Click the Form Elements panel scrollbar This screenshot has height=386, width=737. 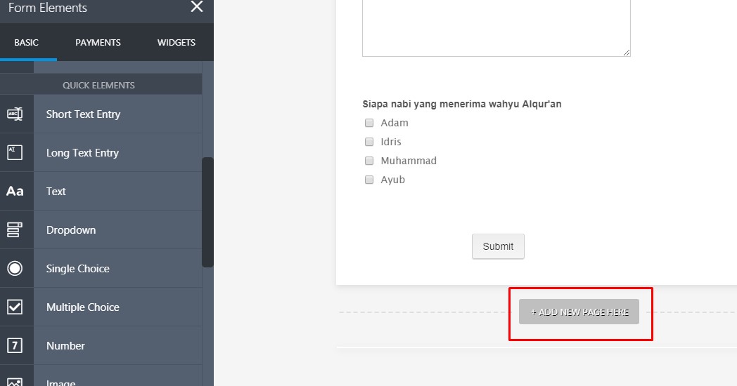[x=207, y=212]
